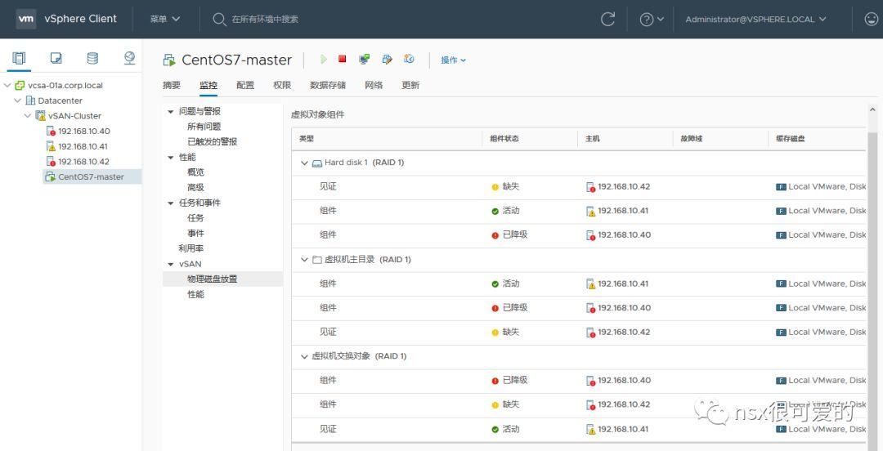Viewport: 883px width, 451px height.
Task: Open the Hosts and Clusters inventory view
Action: tap(19, 58)
